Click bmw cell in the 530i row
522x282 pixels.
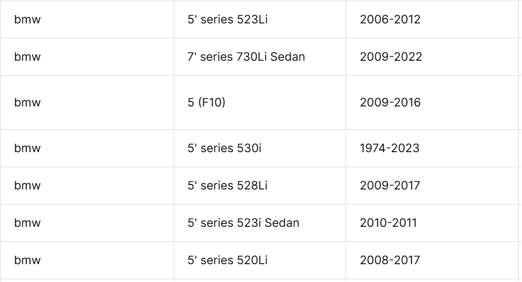[x=87, y=148]
